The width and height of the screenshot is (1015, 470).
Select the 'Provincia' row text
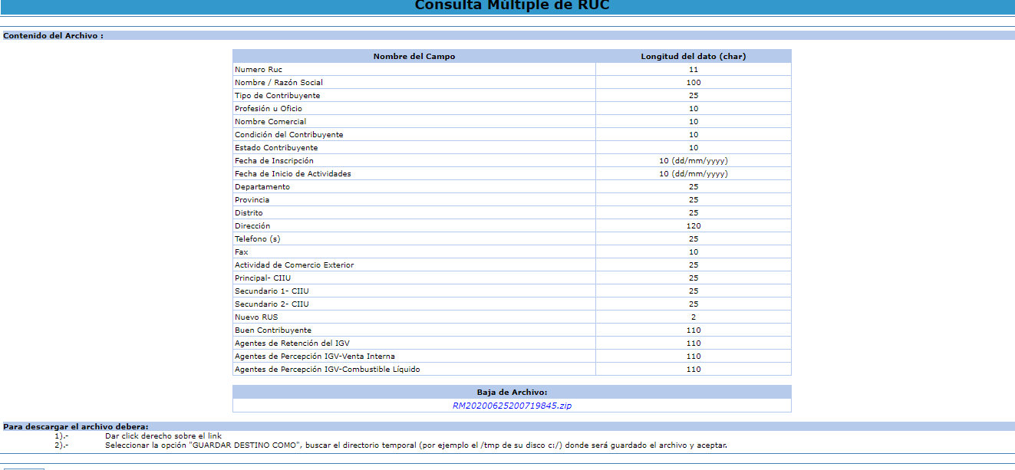pos(252,200)
